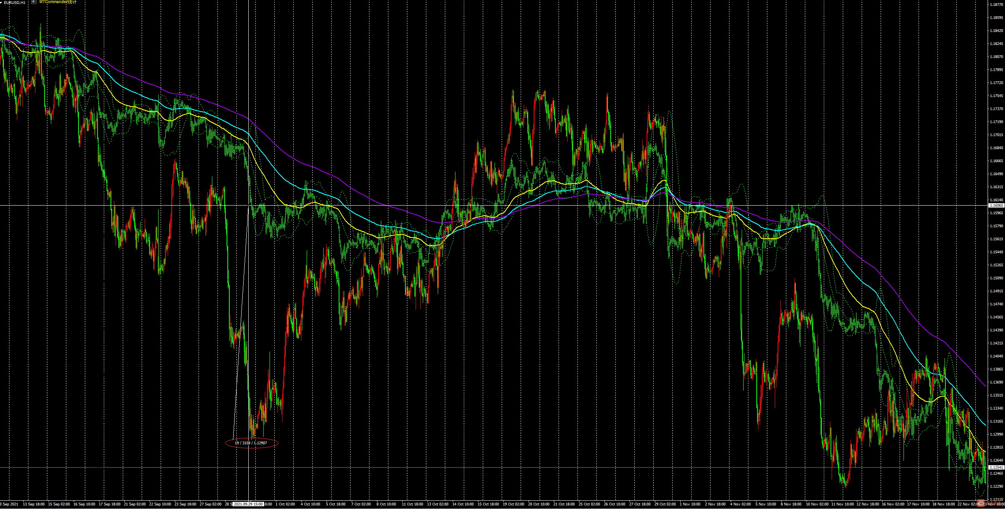Expand the MTCommander plus button

(34, 2)
